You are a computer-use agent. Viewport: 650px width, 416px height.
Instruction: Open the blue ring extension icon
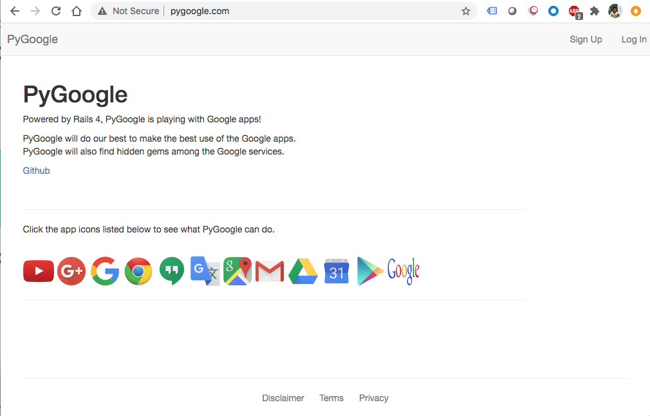click(x=553, y=11)
